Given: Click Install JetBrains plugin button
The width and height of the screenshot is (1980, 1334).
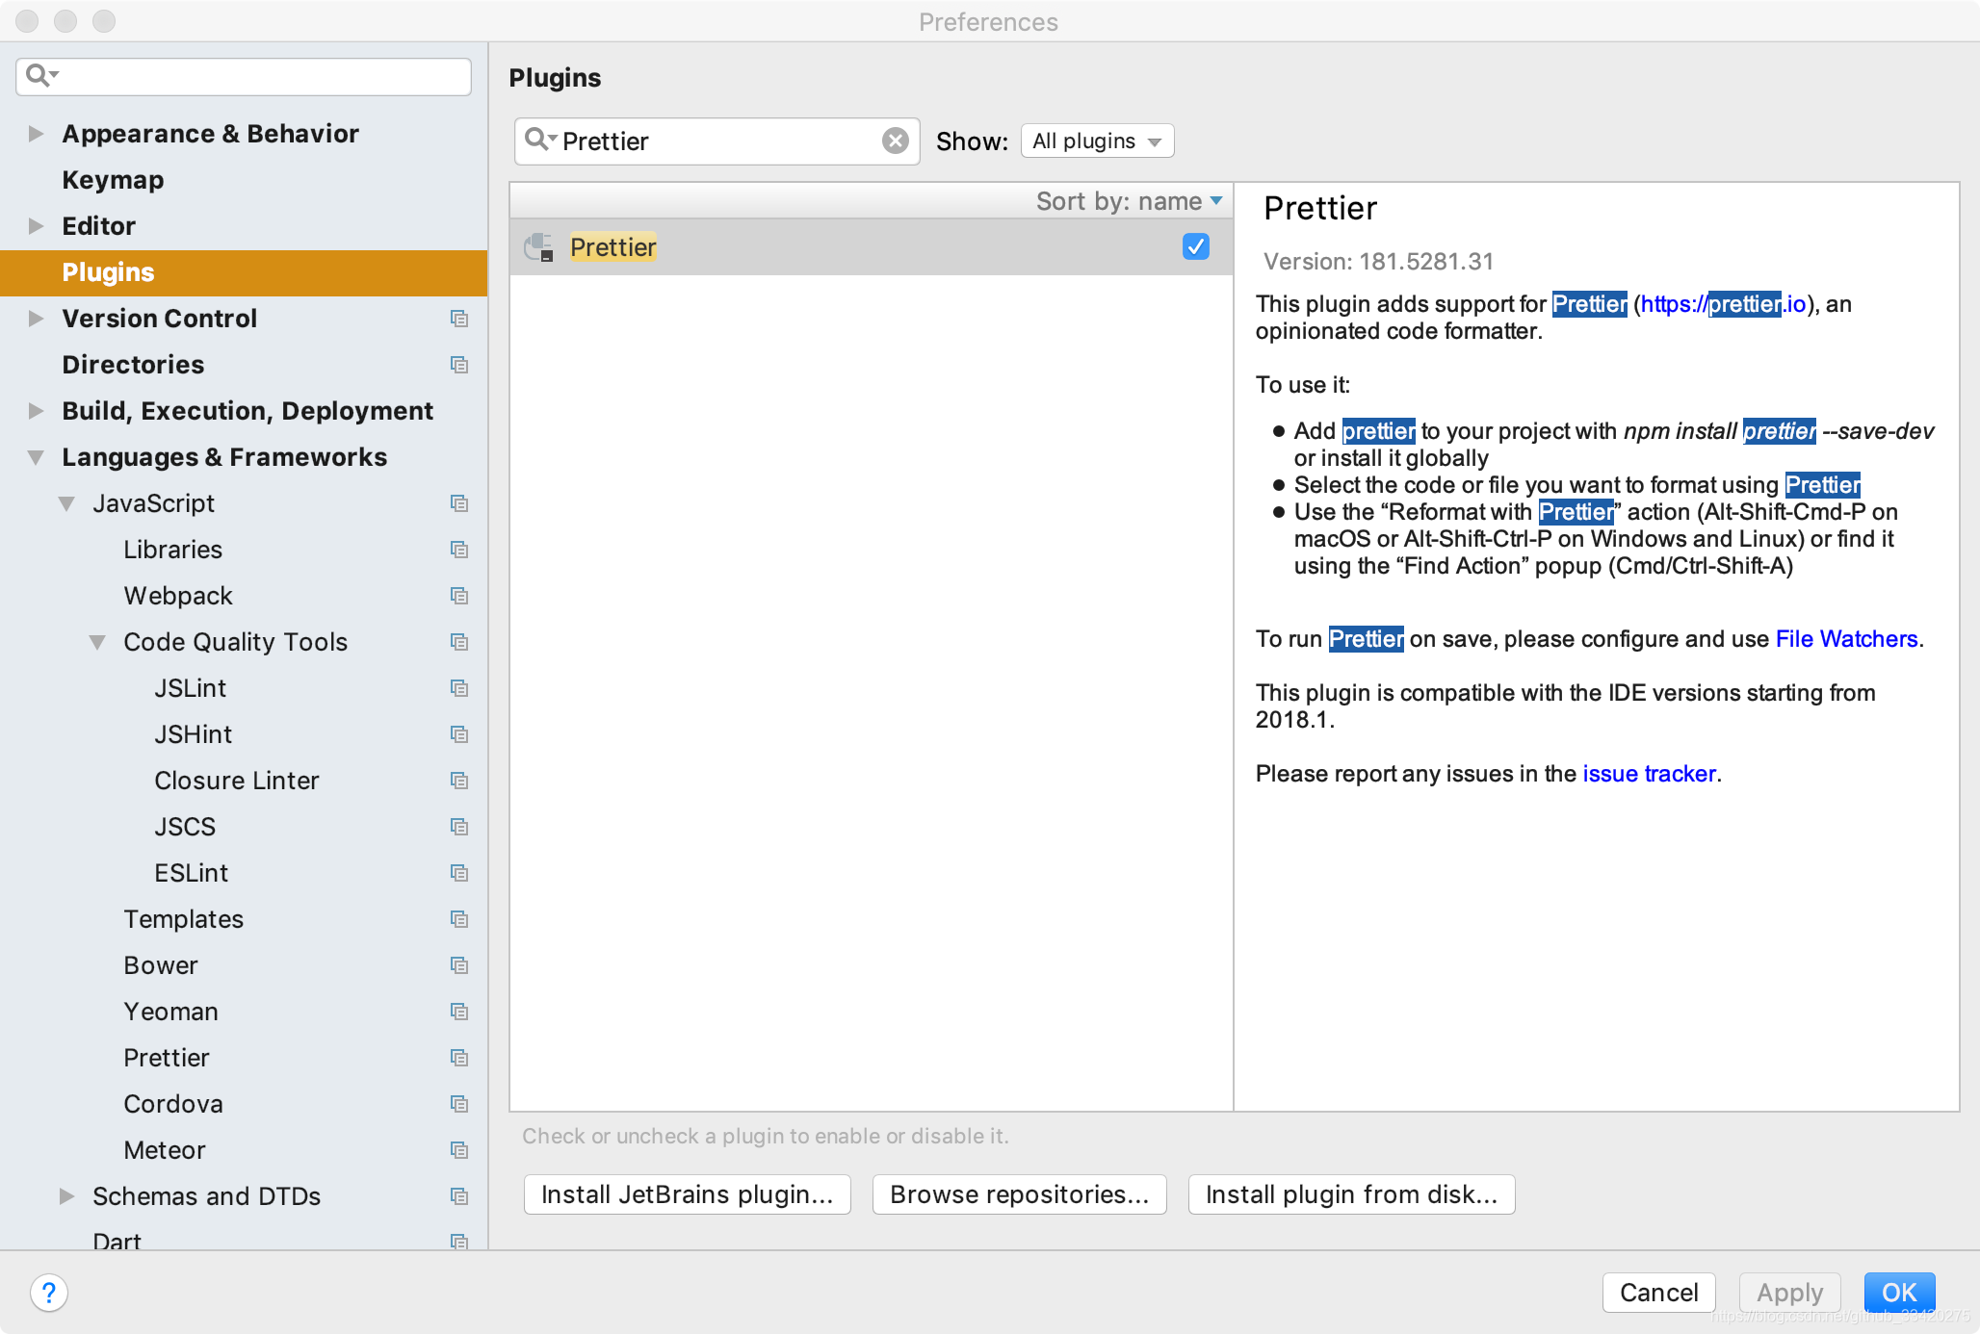Looking at the screenshot, I should pos(687,1194).
